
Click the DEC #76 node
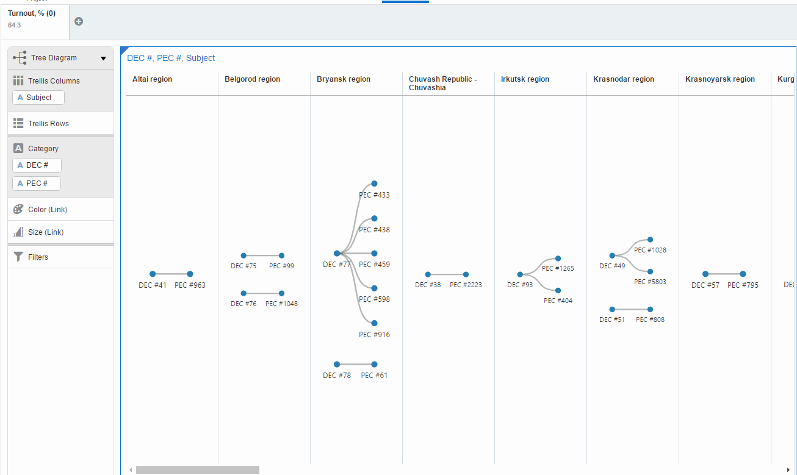[x=243, y=293]
